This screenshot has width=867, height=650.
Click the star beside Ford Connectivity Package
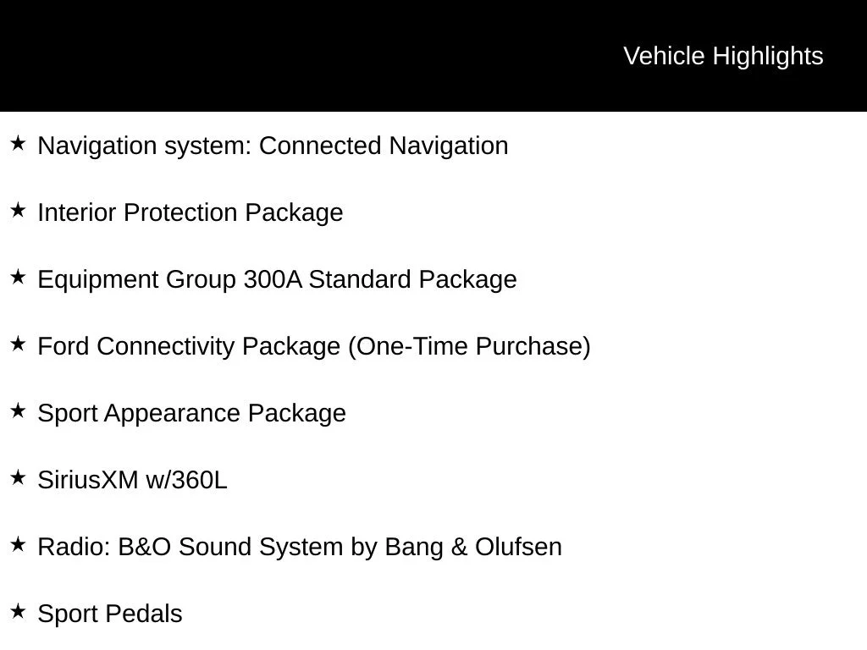click(x=19, y=344)
